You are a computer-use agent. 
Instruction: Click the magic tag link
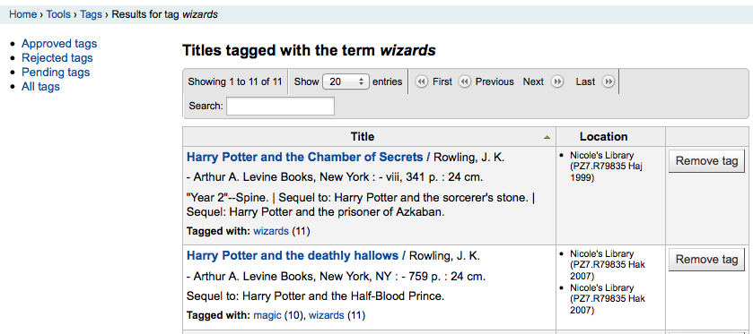[267, 315]
